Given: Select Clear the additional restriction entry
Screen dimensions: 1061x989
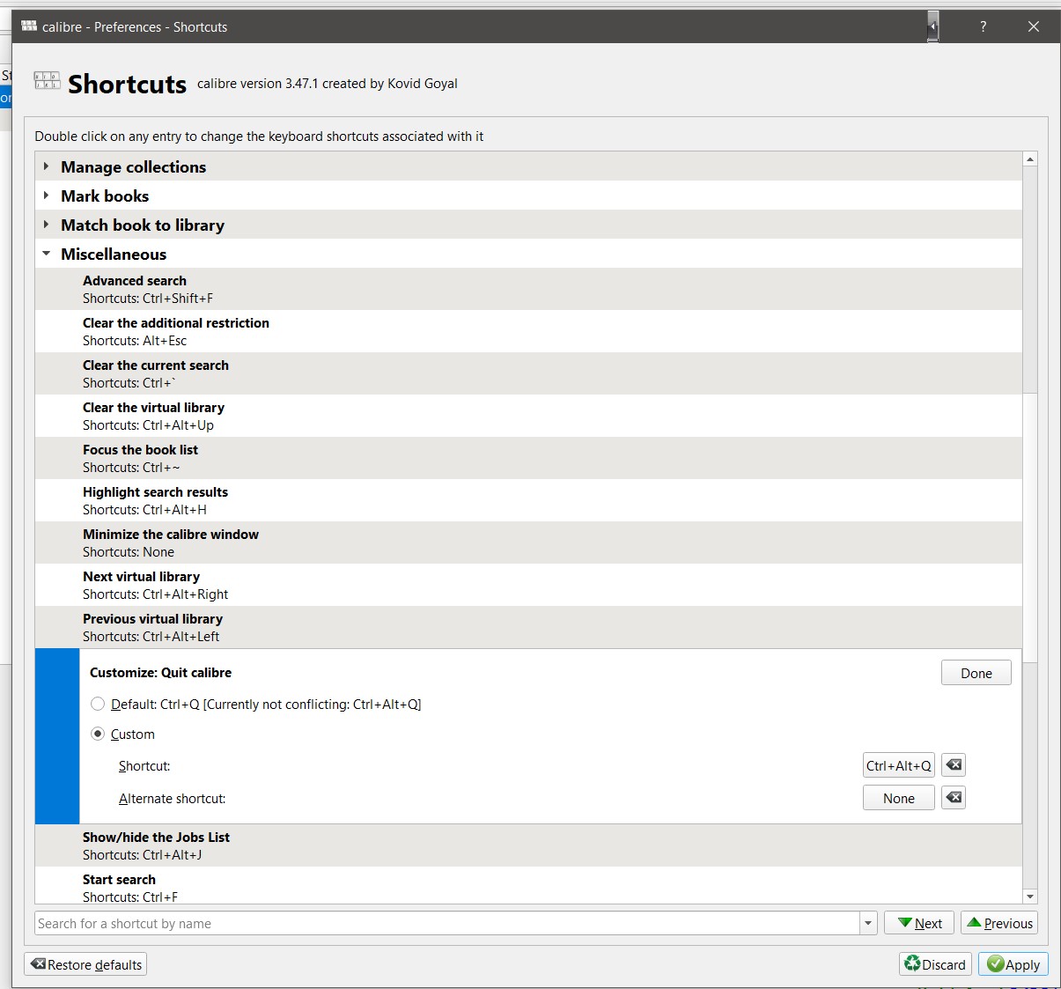Looking at the screenshot, I should (x=528, y=331).
